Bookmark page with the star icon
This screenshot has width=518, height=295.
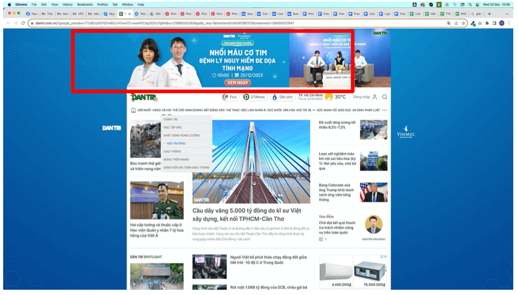[x=464, y=23]
